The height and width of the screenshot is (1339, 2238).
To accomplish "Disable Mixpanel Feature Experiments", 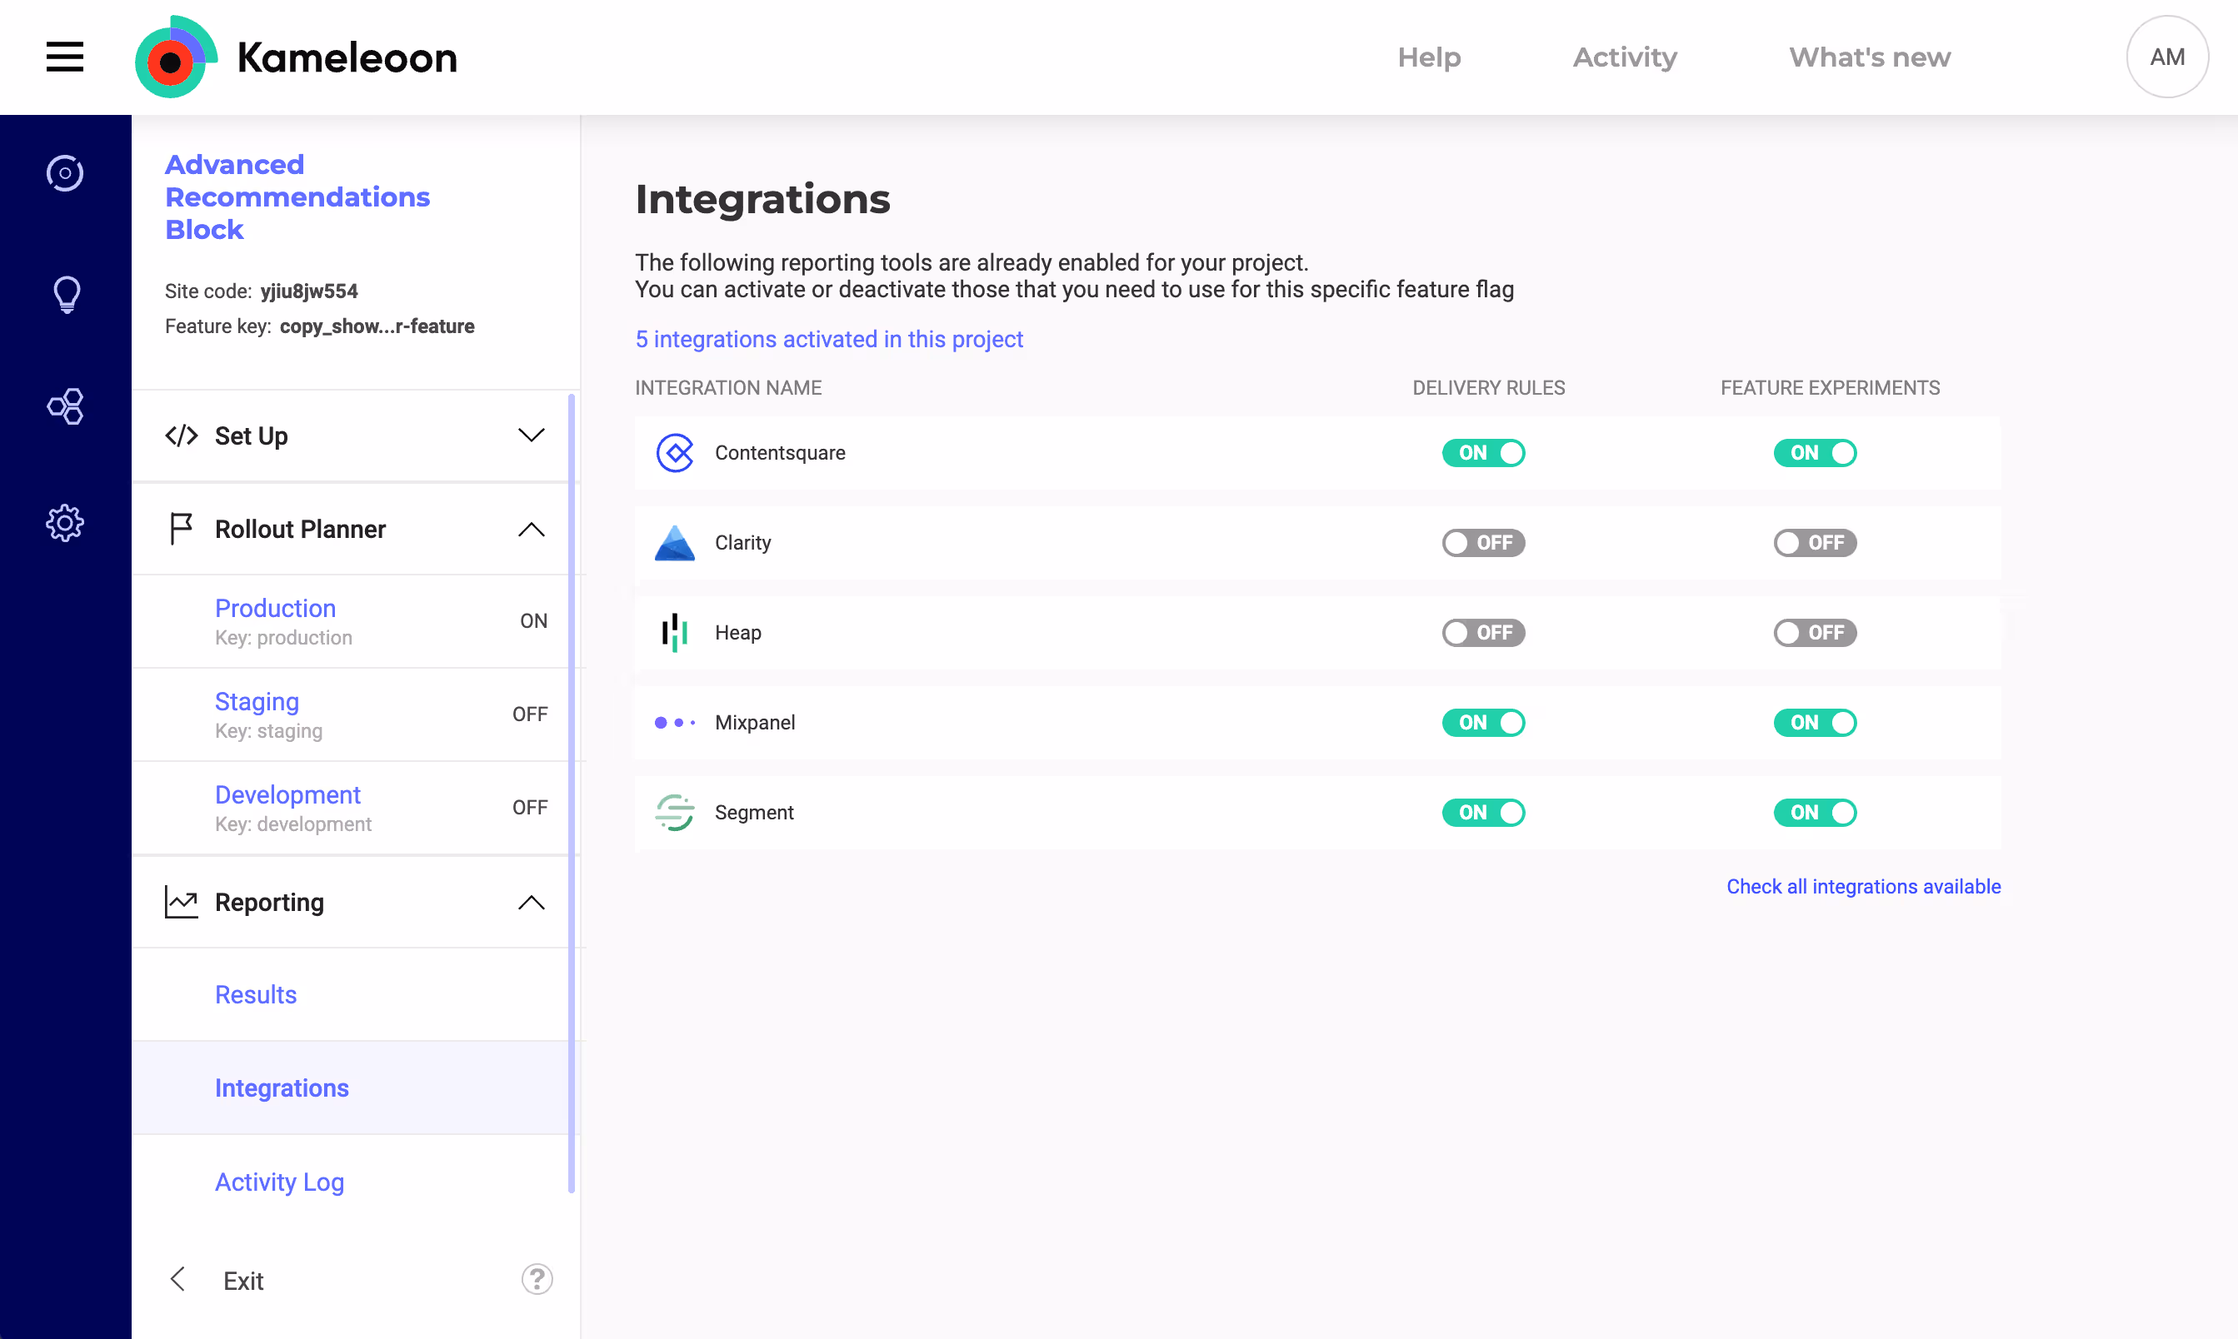I will click(1816, 722).
